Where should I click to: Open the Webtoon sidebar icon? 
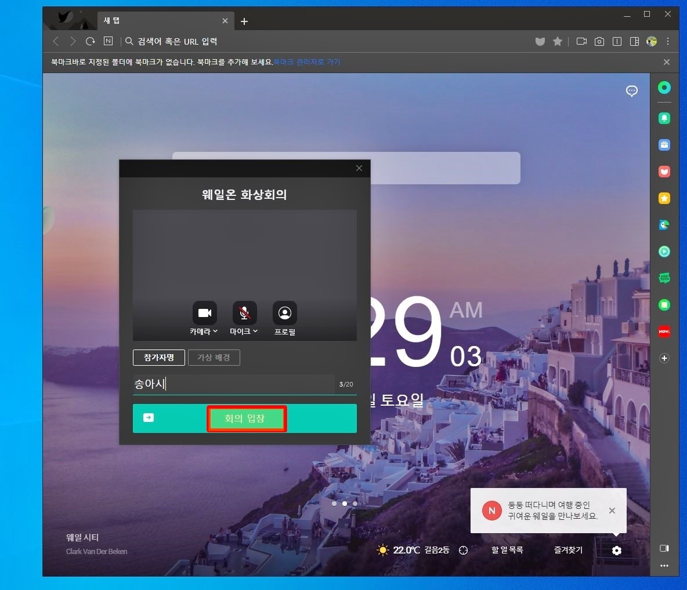[664, 278]
